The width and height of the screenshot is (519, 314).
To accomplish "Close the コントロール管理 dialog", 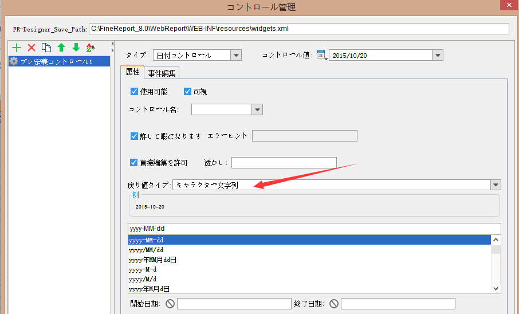I will click(x=509, y=5).
